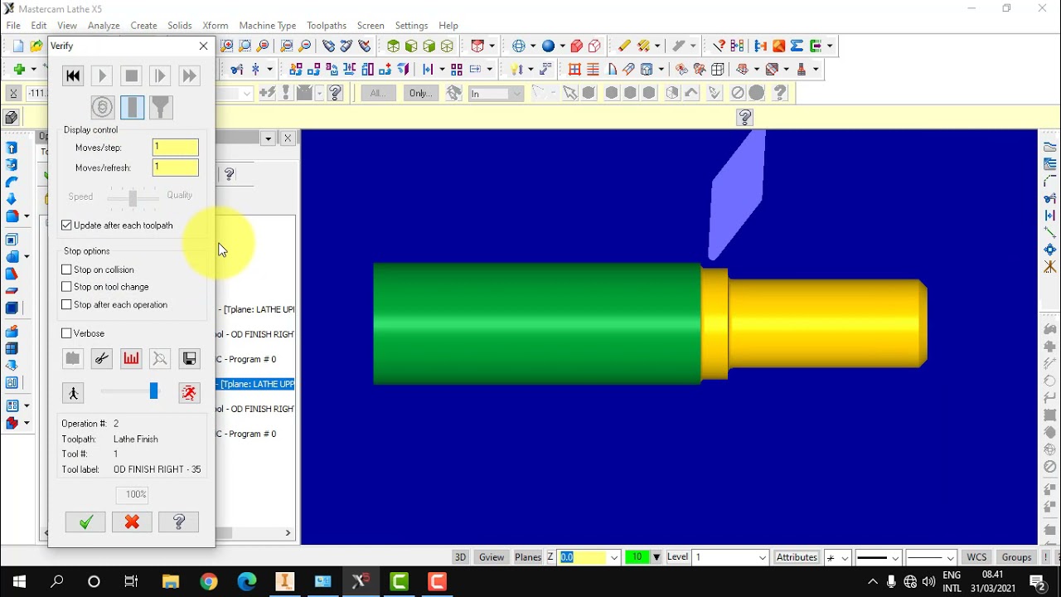Click the section cut scissors icon
Screen dimensions: 1061x597
[102, 358]
